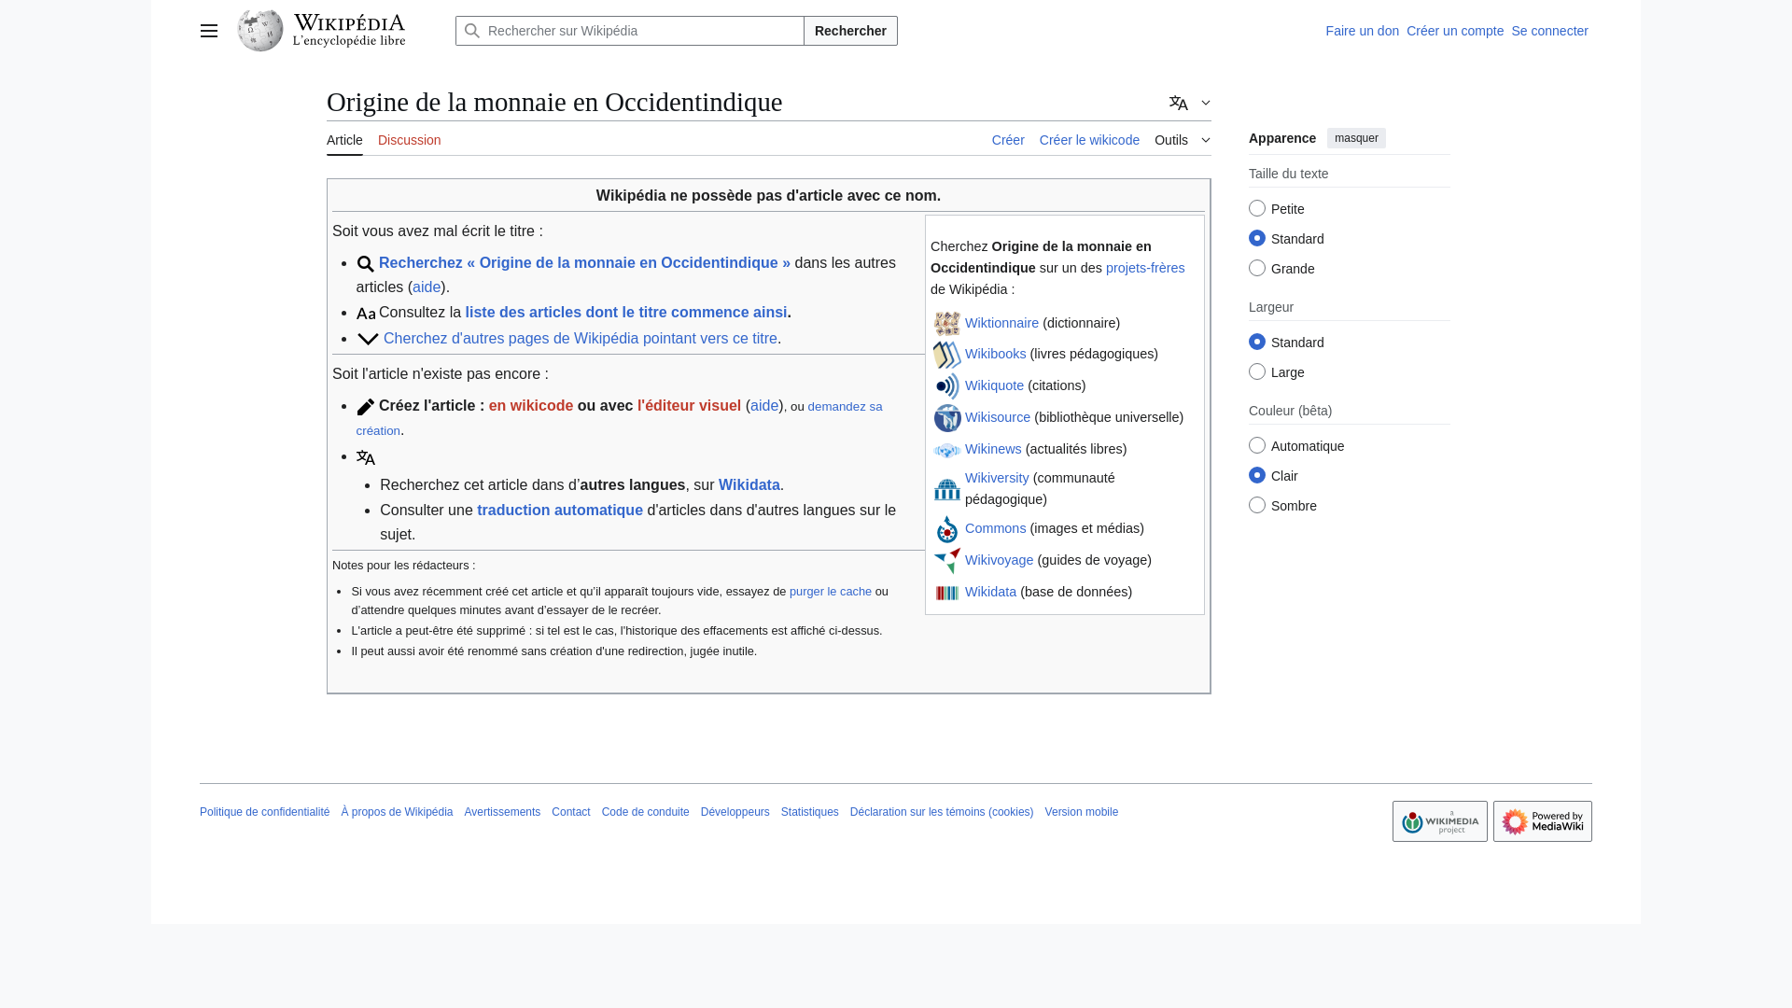Open Code de conduite footer link
The height and width of the screenshot is (1008, 1792).
click(645, 812)
